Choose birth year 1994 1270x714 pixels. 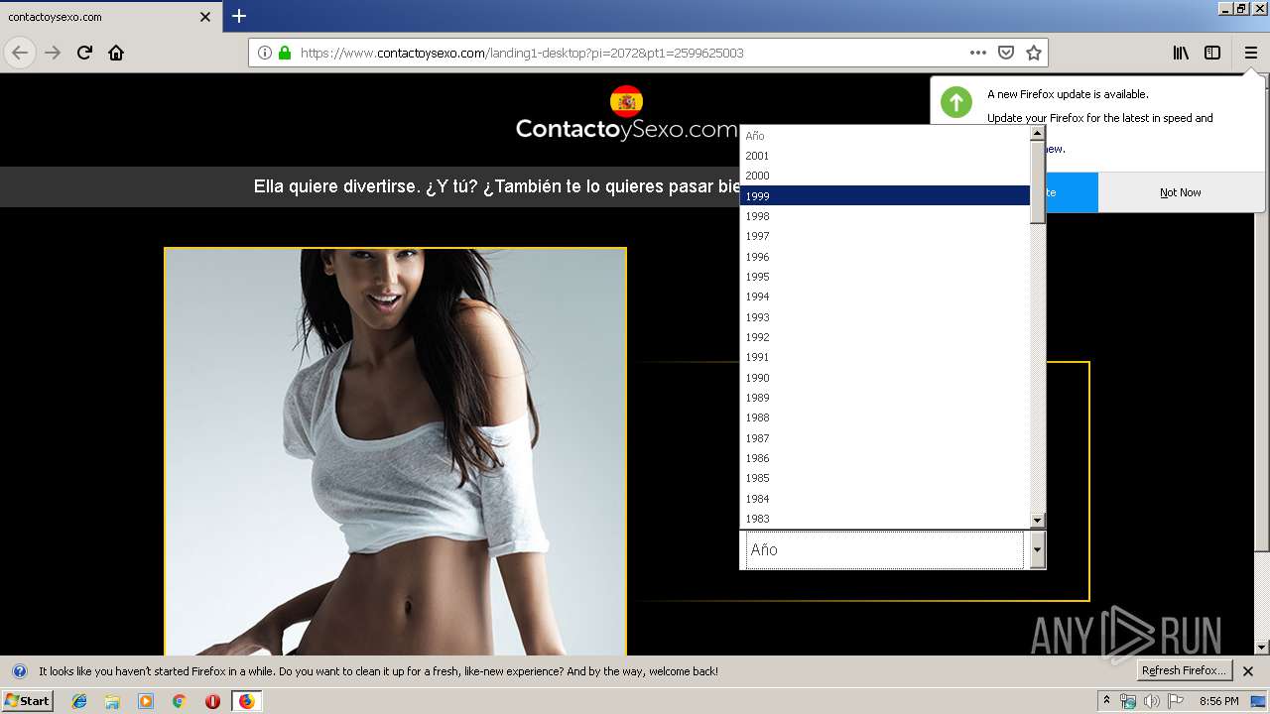[x=885, y=297]
